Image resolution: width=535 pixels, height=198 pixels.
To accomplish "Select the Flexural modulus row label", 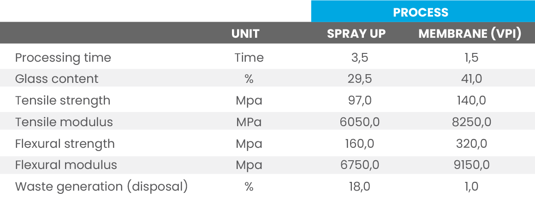I will pyautogui.click(x=66, y=165).
